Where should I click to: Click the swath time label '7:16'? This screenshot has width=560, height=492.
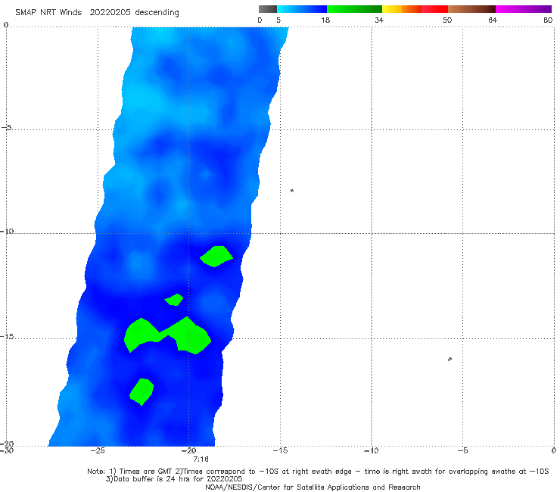point(201,459)
